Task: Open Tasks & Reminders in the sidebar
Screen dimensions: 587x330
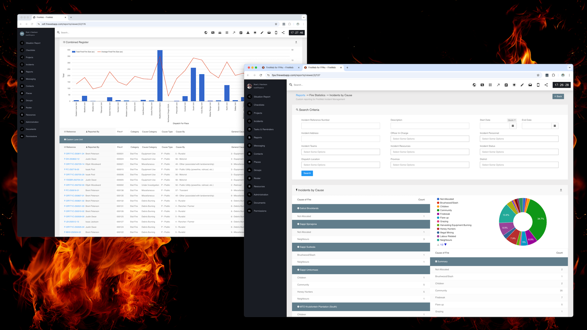Action: 263,129
